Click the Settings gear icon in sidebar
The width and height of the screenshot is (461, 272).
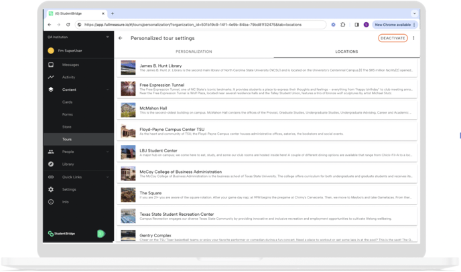click(x=51, y=189)
